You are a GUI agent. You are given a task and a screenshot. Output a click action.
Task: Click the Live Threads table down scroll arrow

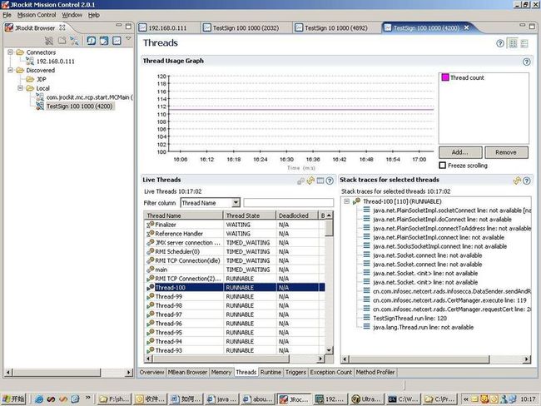coord(329,350)
